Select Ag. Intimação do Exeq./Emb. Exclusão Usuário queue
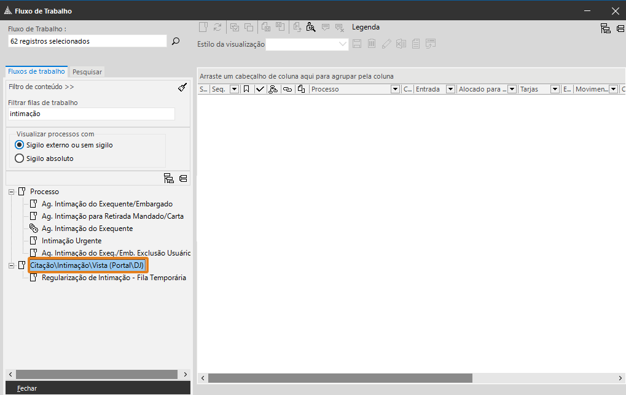This screenshot has width=626, height=395. coord(115,253)
